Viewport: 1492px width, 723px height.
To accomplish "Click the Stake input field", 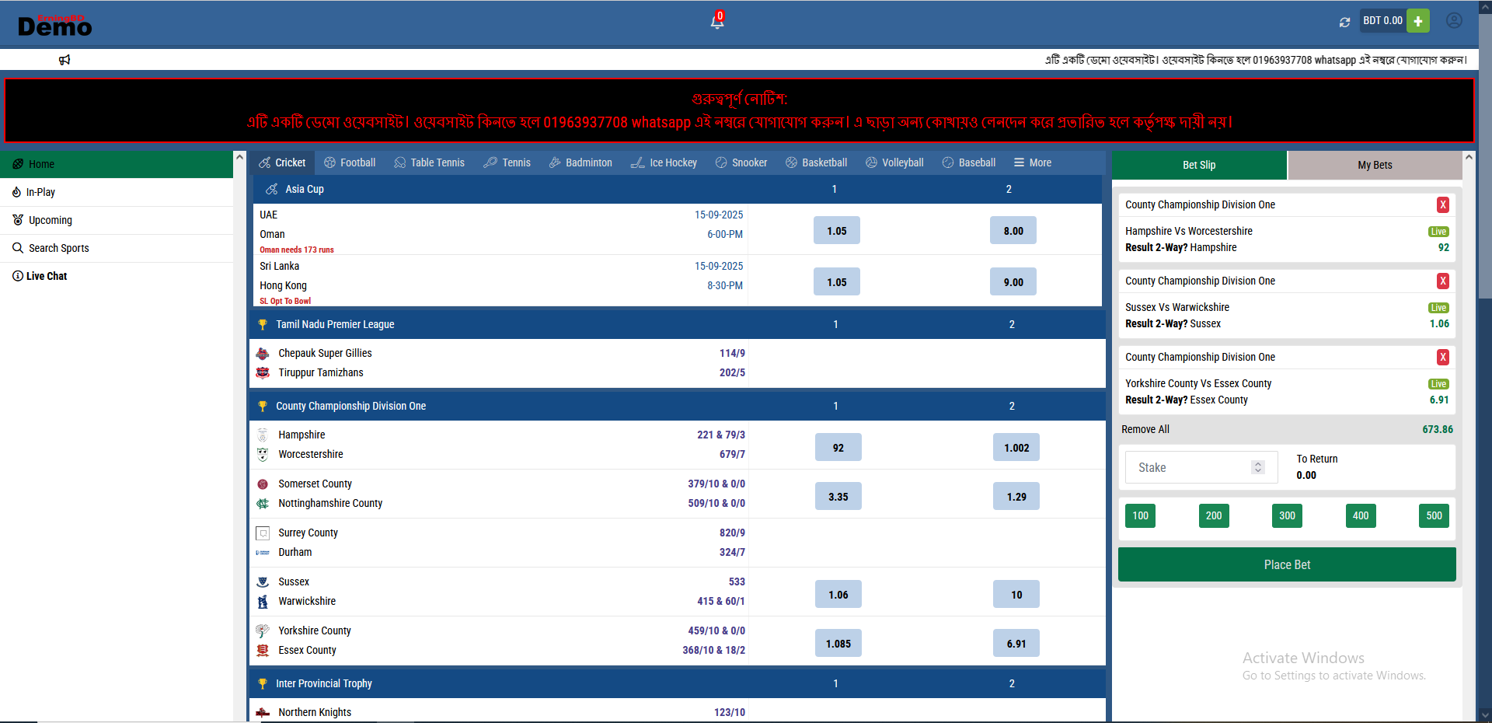I will [x=1189, y=468].
